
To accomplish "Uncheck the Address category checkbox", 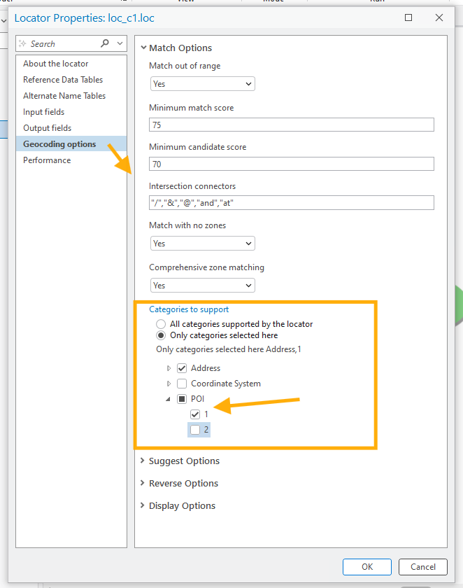I will pos(182,368).
